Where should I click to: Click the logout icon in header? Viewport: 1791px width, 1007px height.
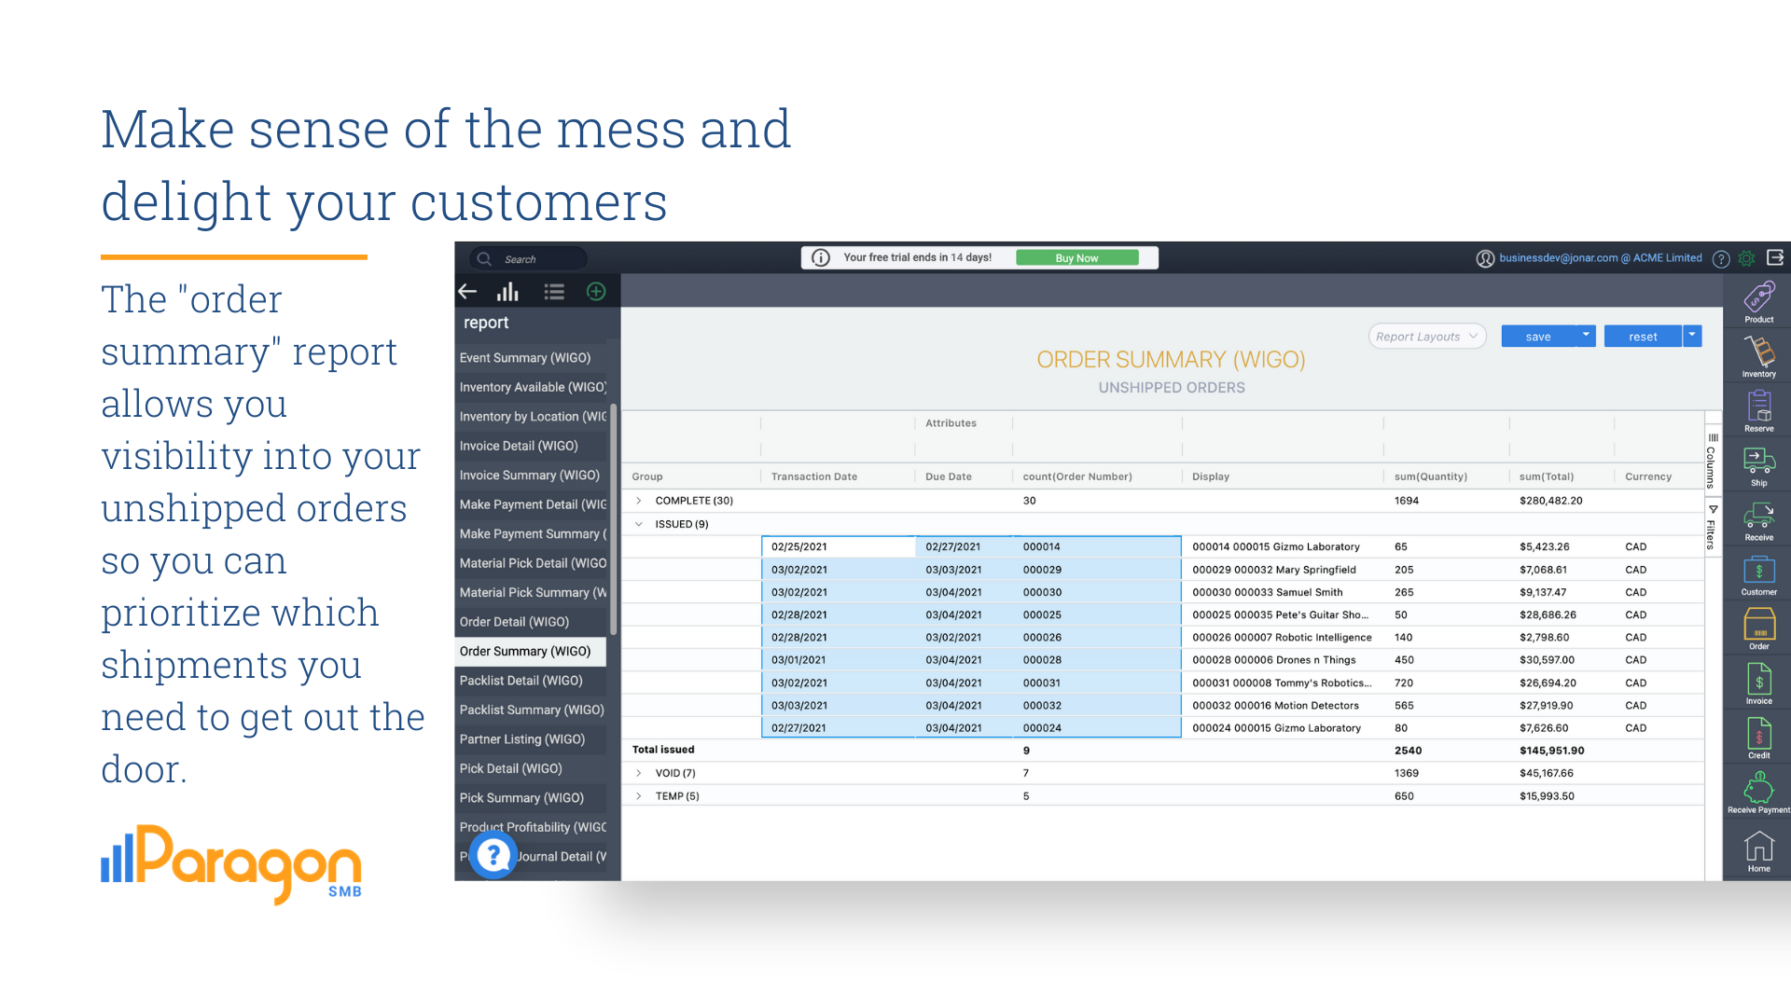pos(1775,257)
